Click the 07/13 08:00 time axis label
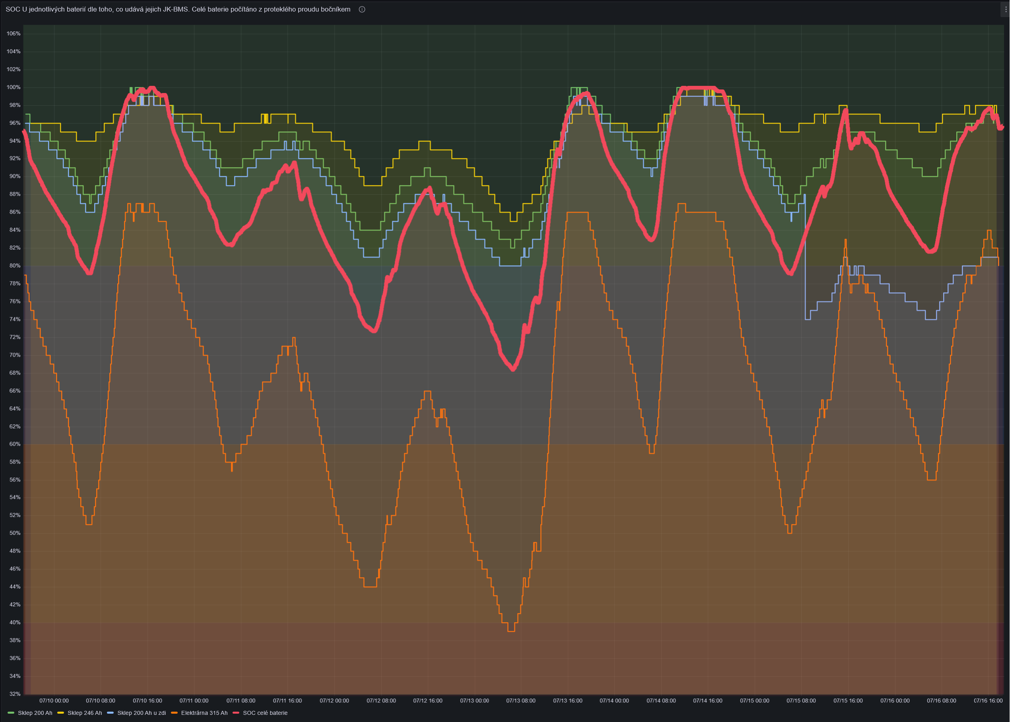This screenshot has height=722, width=1010. [521, 701]
